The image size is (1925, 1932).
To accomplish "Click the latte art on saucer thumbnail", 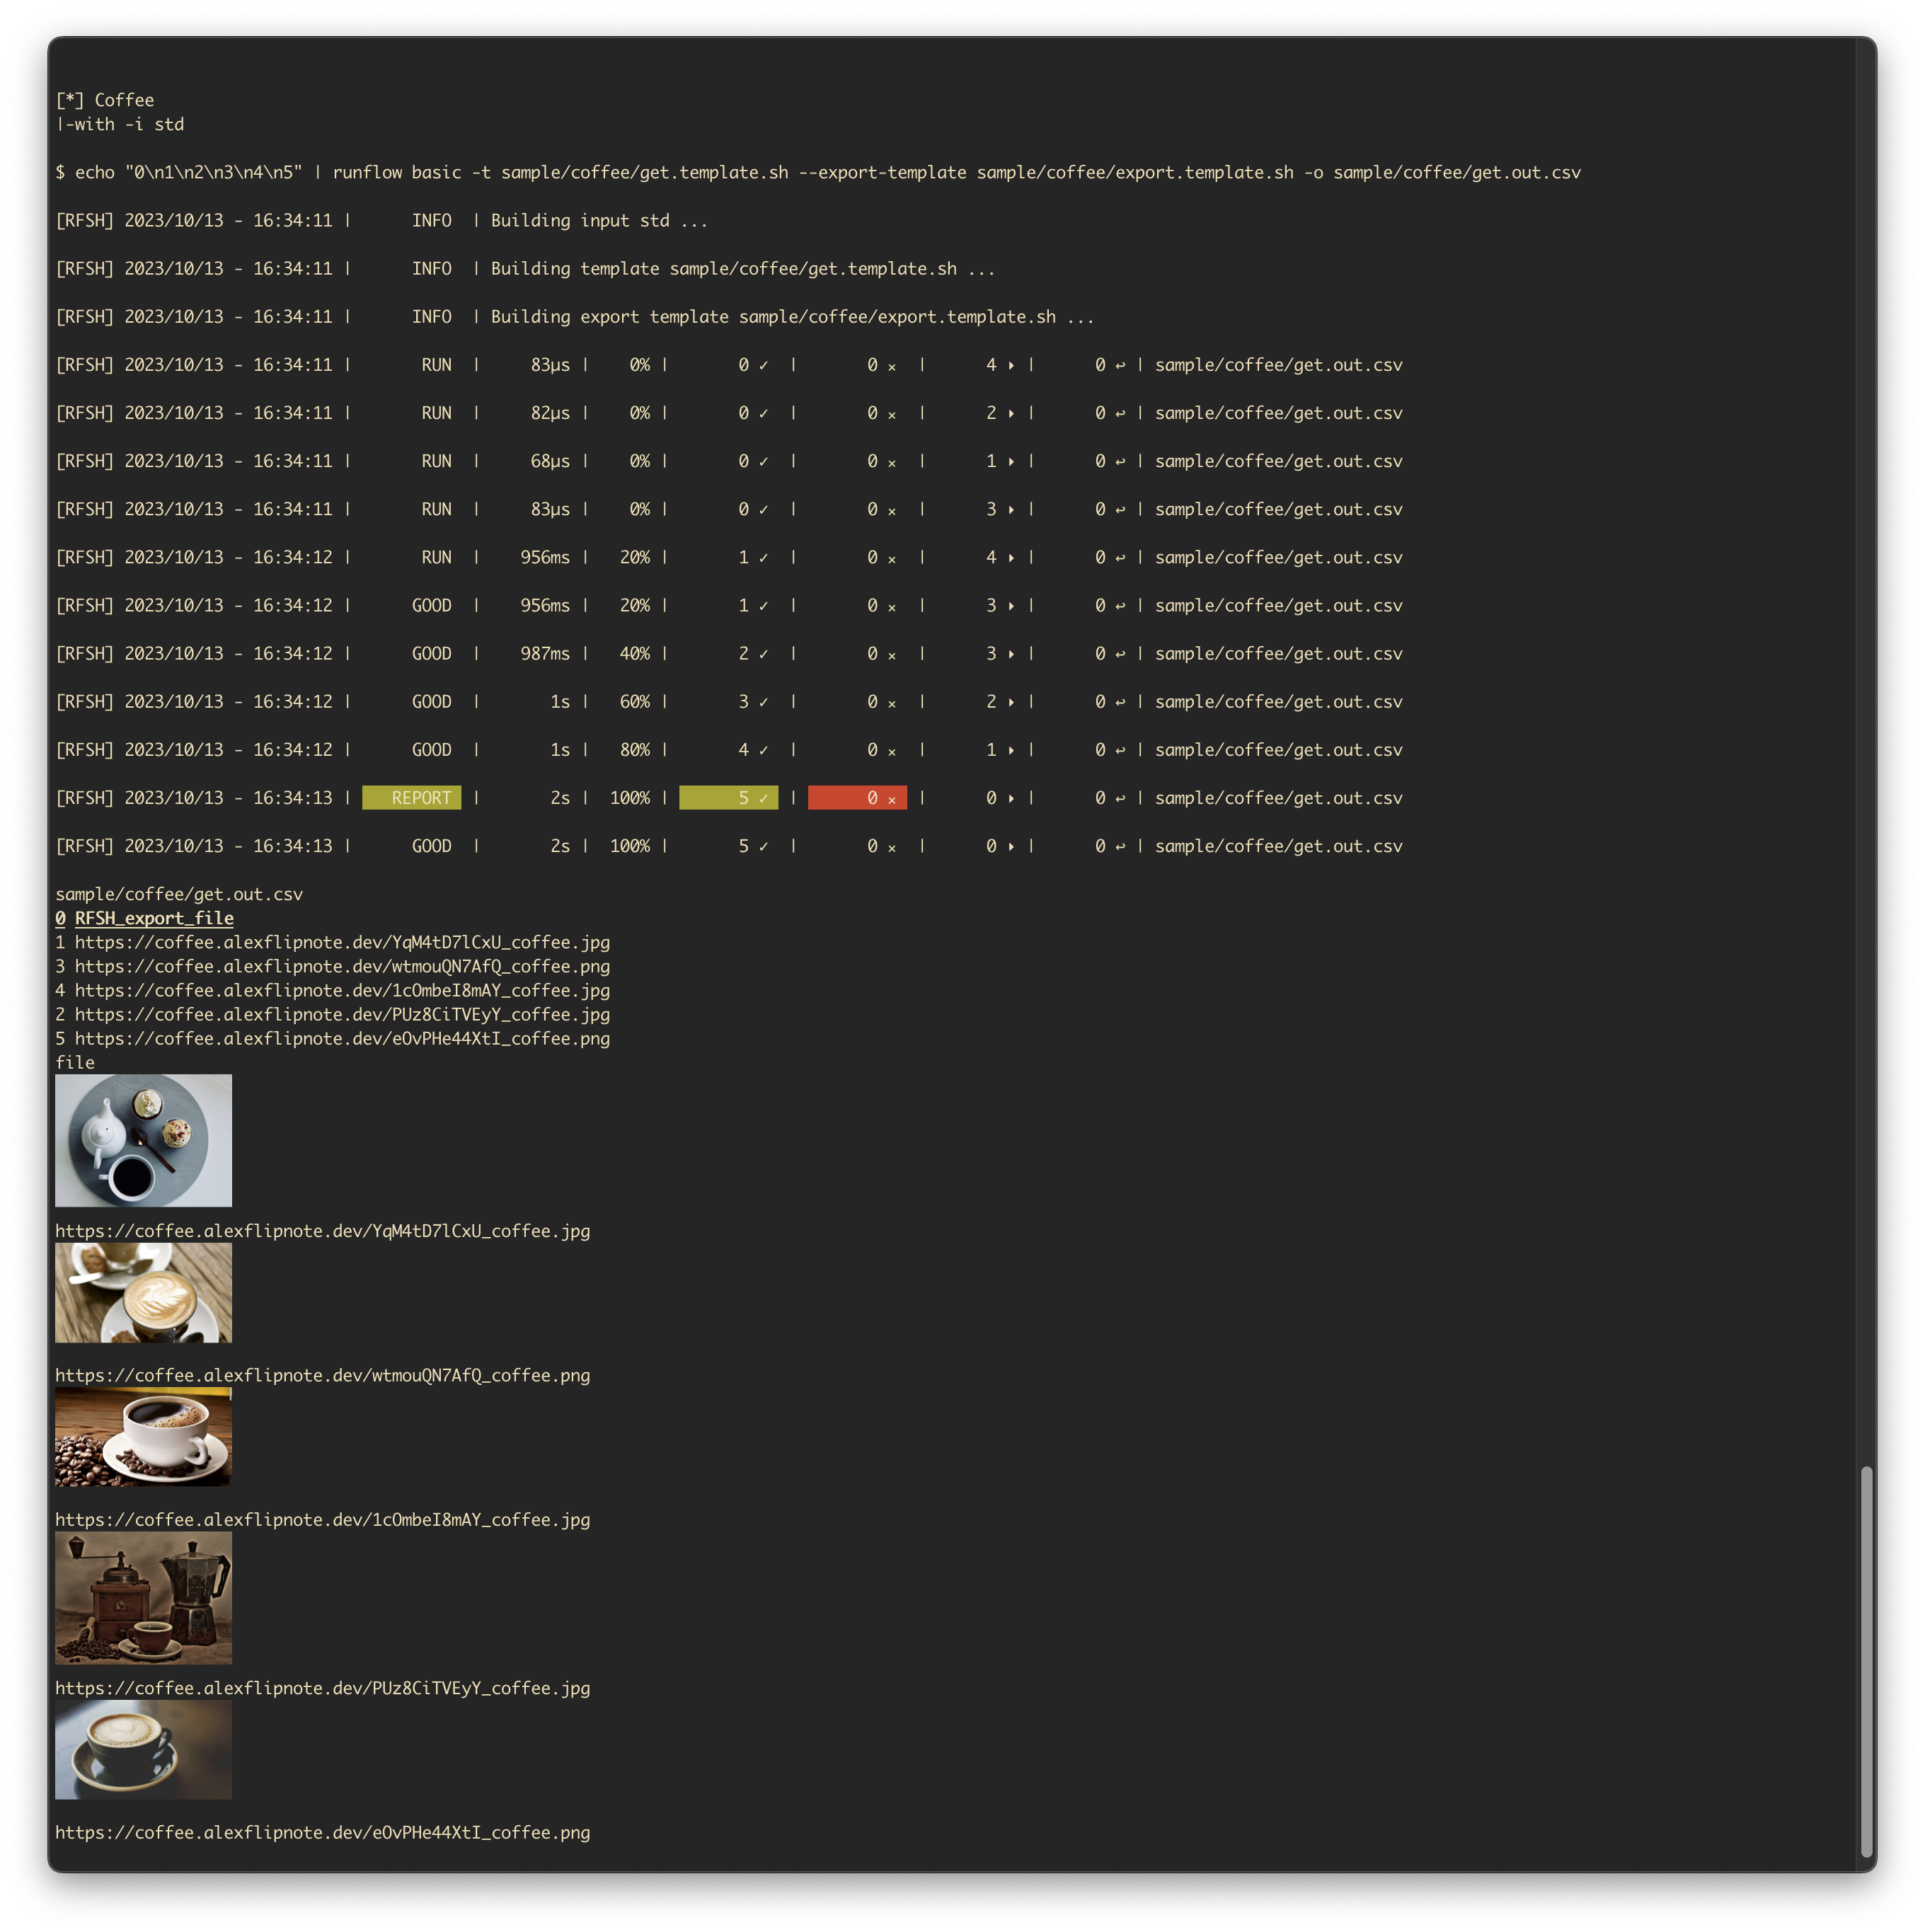I will (x=143, y=1292).
